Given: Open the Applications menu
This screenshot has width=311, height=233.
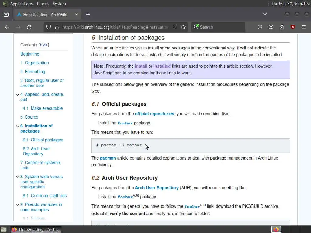Looking at the screenshot, I should click(x=22, y=4).
